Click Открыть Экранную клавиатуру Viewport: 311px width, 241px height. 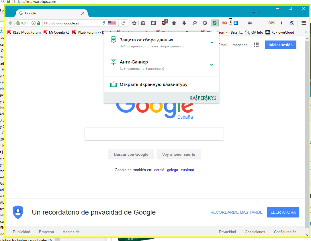[x=154, y=84]
